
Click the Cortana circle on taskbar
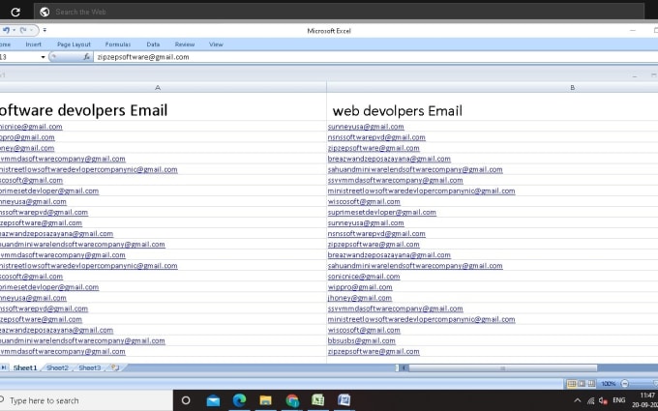click(x=186, y=400)
